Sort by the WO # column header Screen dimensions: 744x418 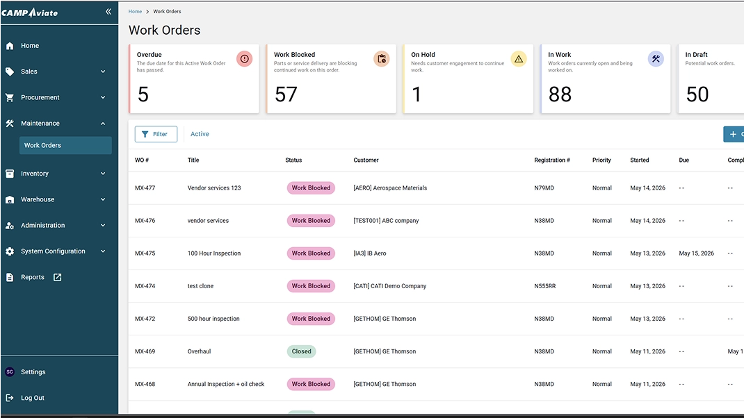142,160
